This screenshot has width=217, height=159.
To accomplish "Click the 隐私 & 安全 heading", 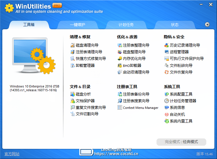I will click(174, 37).
